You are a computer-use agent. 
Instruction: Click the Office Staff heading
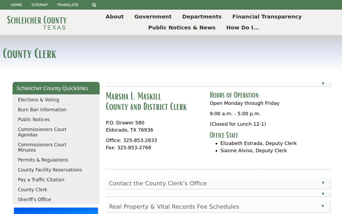pos(224,135)
